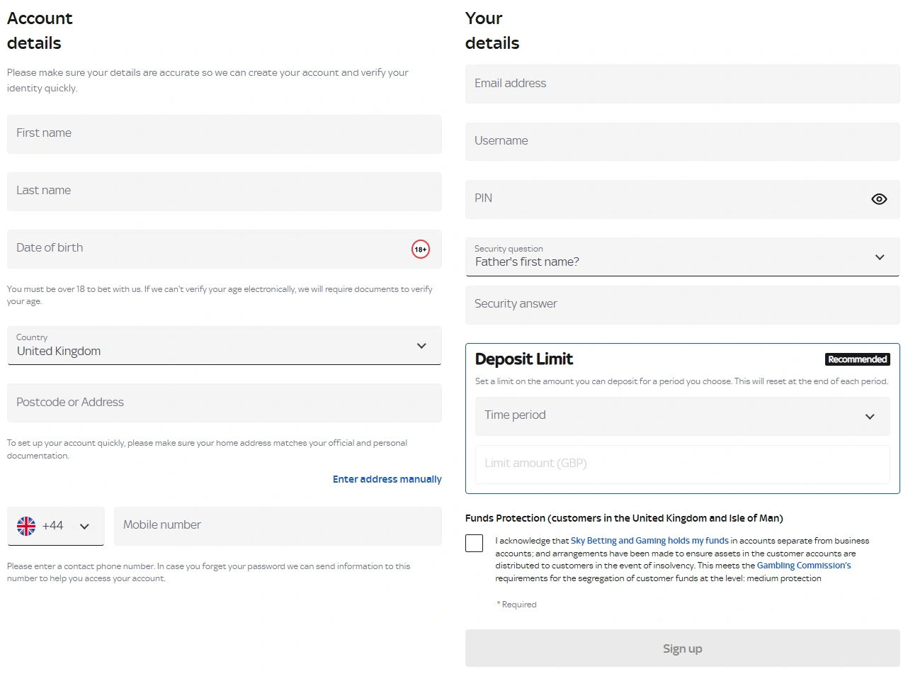Open Sky Betting and Gaming holds my funds link
Image resolution: width=908 pixels, height=674 pixels.
coord(649,541)
